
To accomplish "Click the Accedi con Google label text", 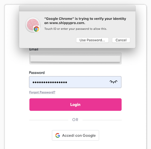I will pos(79,136).
